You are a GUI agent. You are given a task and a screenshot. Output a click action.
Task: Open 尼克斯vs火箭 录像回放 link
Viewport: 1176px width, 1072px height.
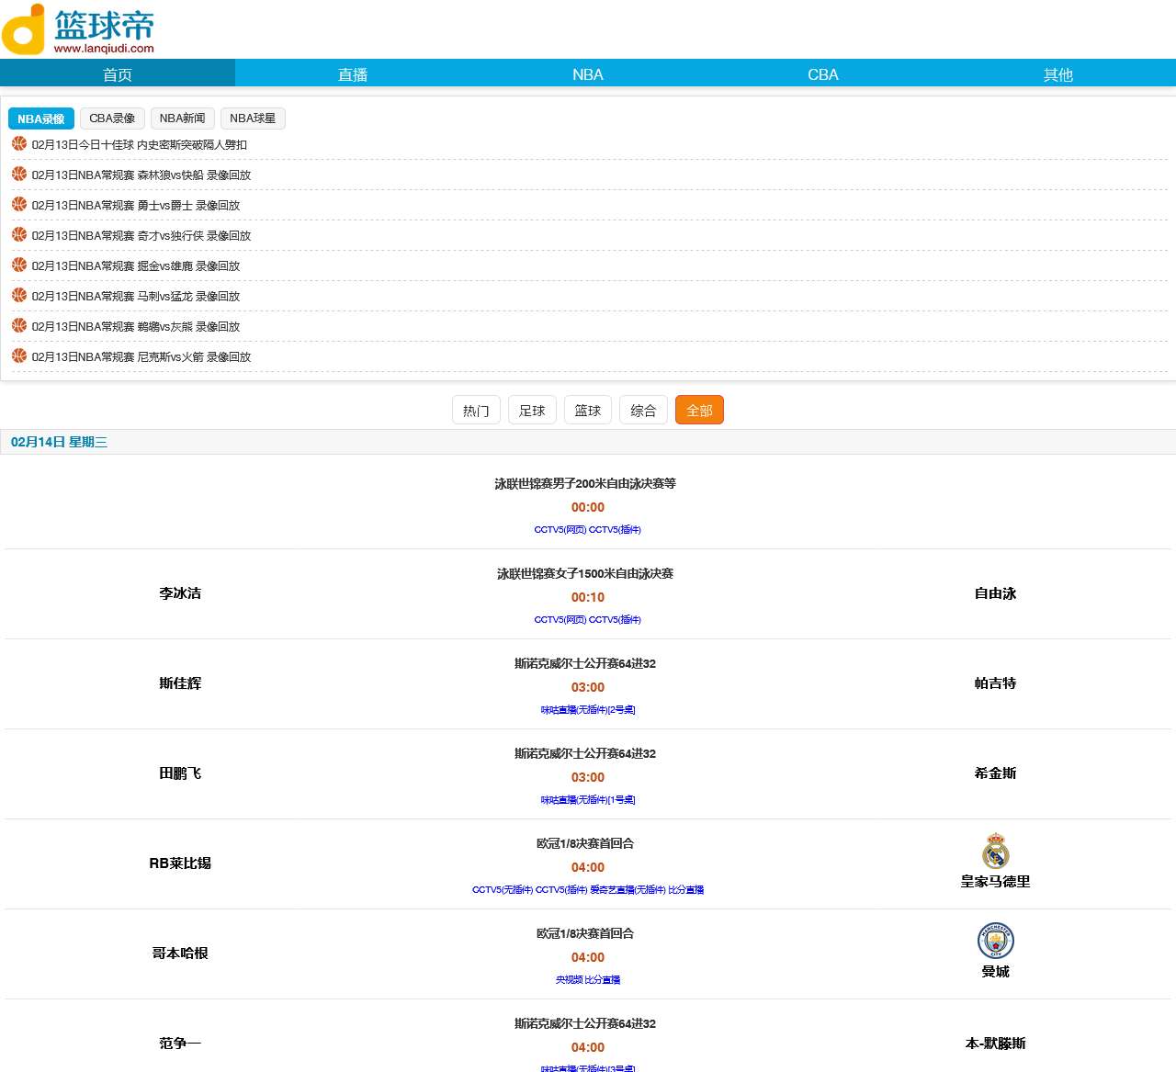141,356
